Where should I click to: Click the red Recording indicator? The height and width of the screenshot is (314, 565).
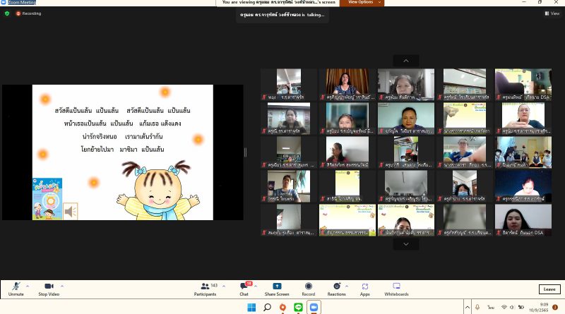pos(28,13)
